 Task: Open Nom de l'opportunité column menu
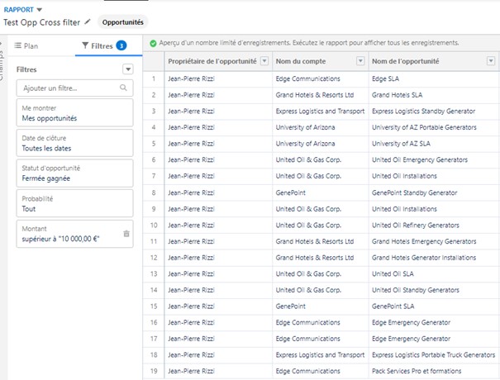[x=491, y=61]
